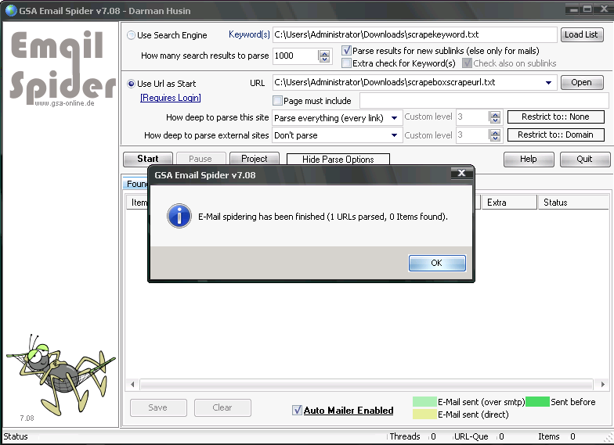The width and height of the screenshot is (614, 445).
Task: Click the right scroll arrow of results list
Action: (602, 385)
